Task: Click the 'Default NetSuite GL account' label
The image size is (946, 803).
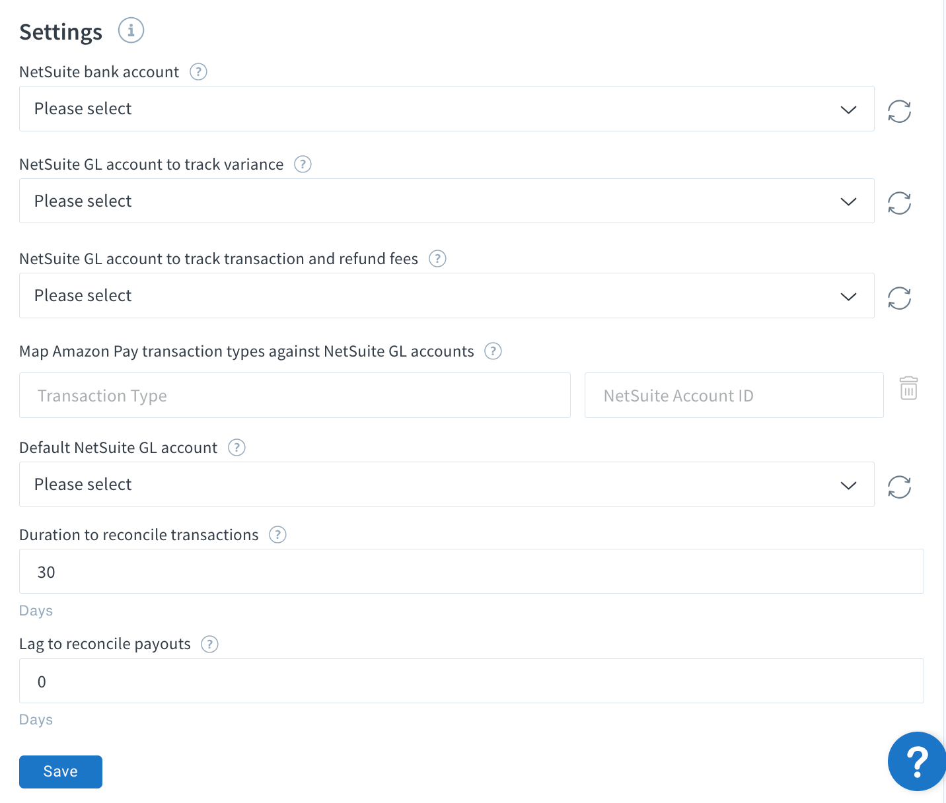Action: pyautogui.click(x=118, y=448)
